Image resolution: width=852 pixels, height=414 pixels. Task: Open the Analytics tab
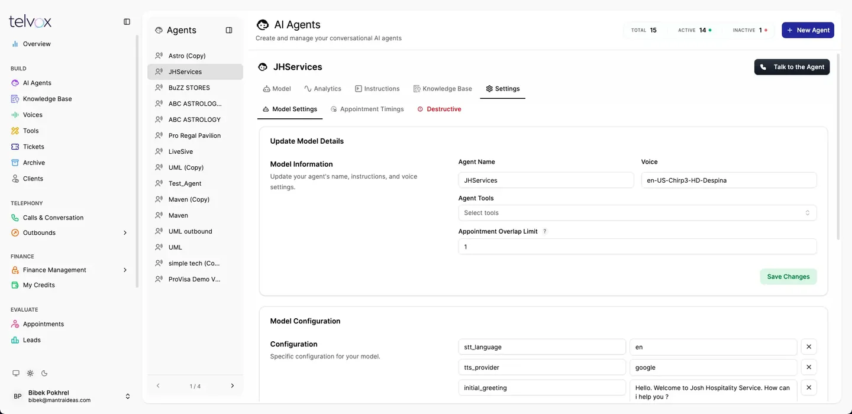(x=322, y=89)
